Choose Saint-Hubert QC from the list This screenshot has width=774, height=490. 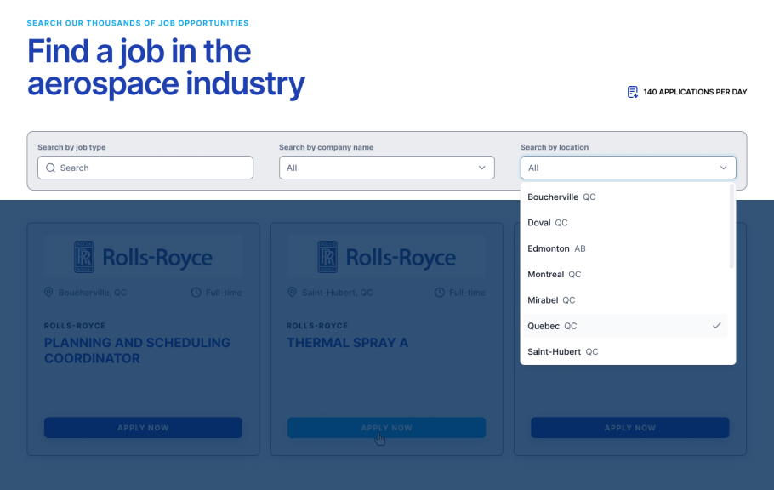pos(562,352)
